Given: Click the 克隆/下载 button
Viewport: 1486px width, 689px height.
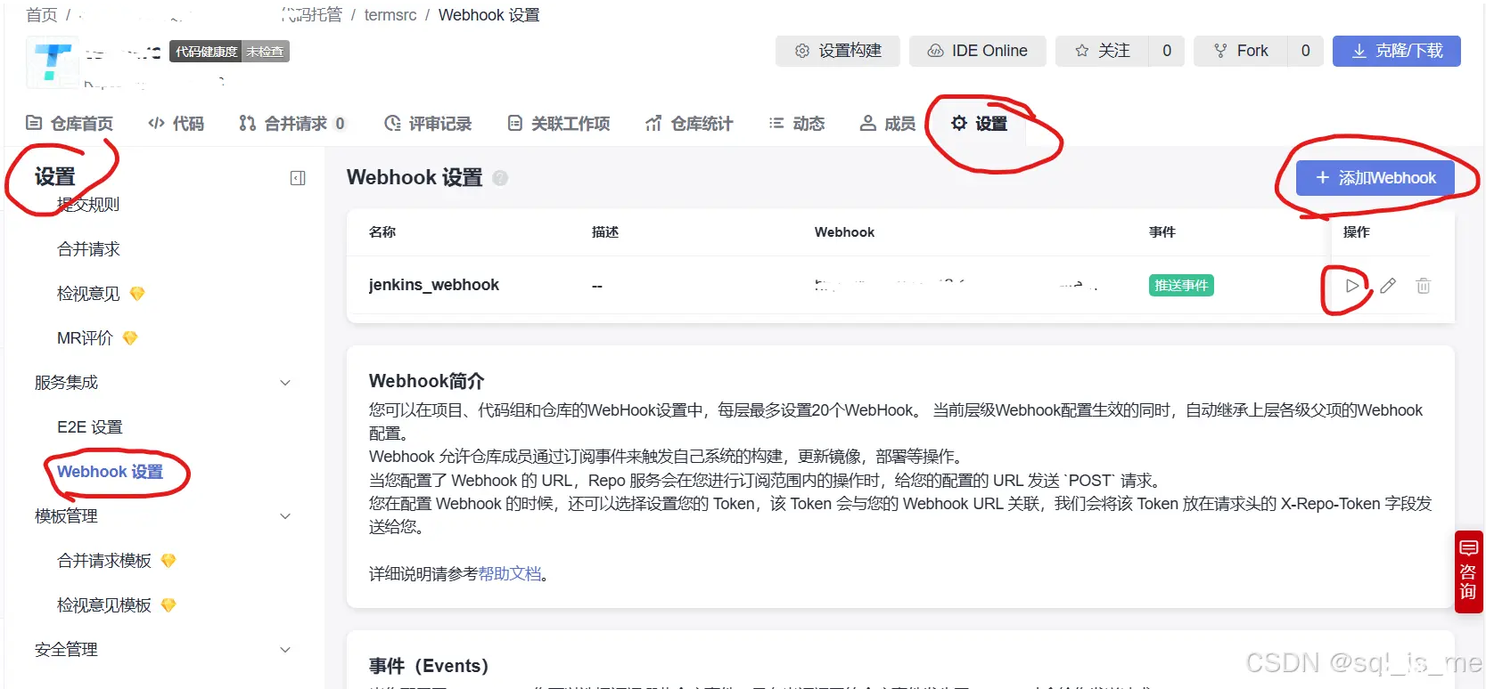Looking at the screenshot, I should (x=1396, y=51).
